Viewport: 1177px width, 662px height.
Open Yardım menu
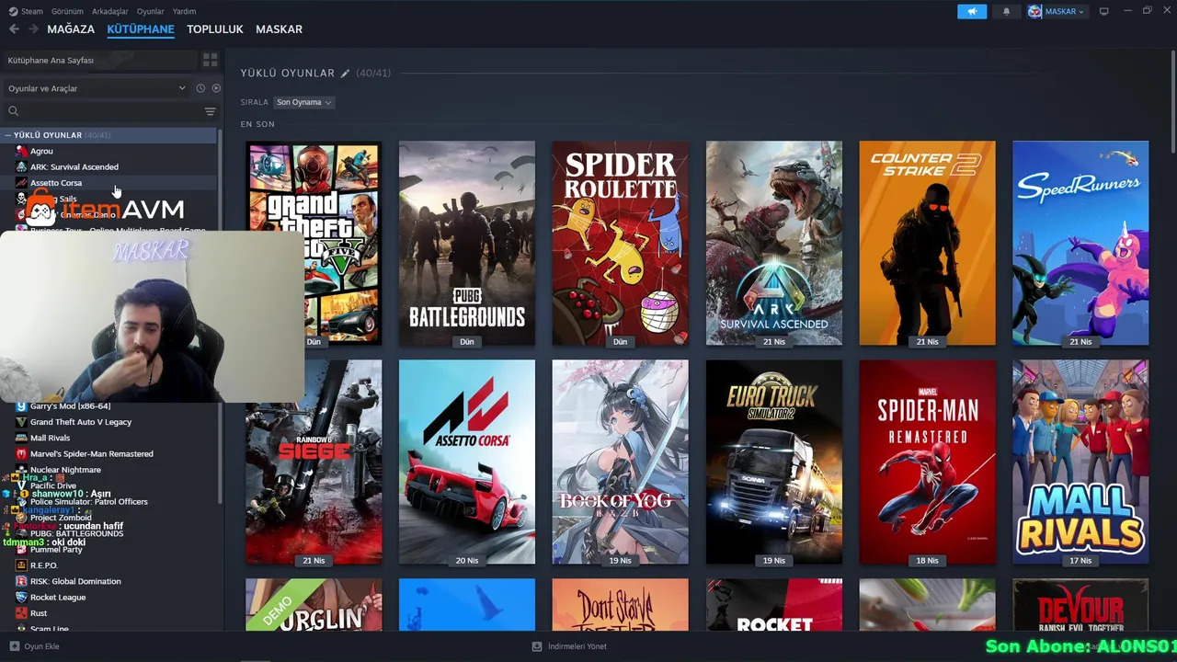[184, 11]
